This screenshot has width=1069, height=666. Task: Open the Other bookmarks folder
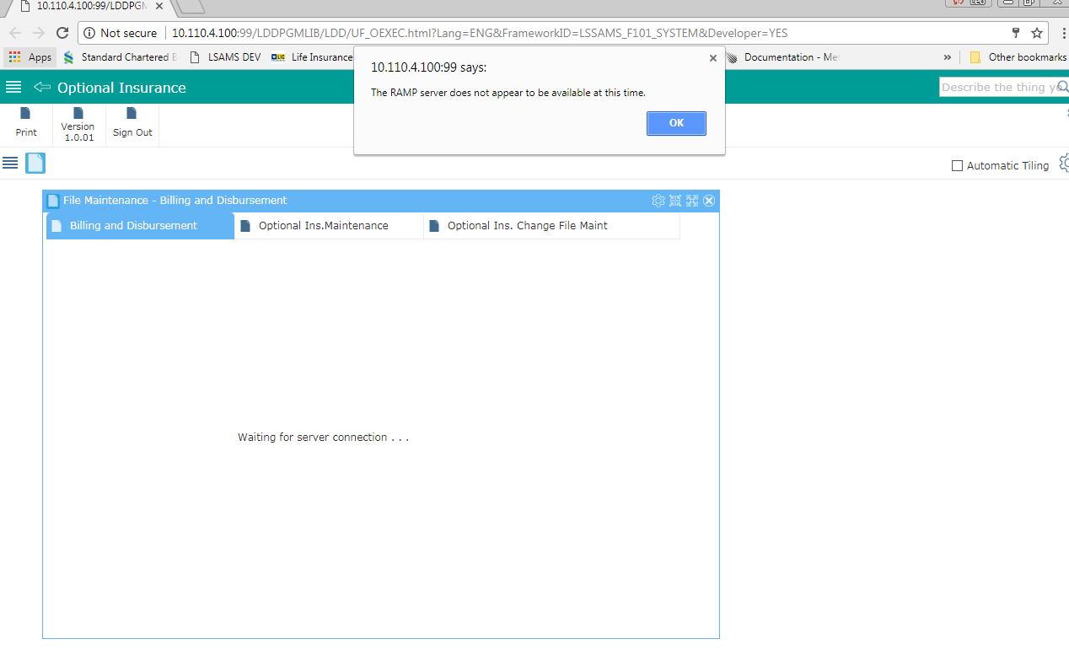click(x=1018, y=57)
